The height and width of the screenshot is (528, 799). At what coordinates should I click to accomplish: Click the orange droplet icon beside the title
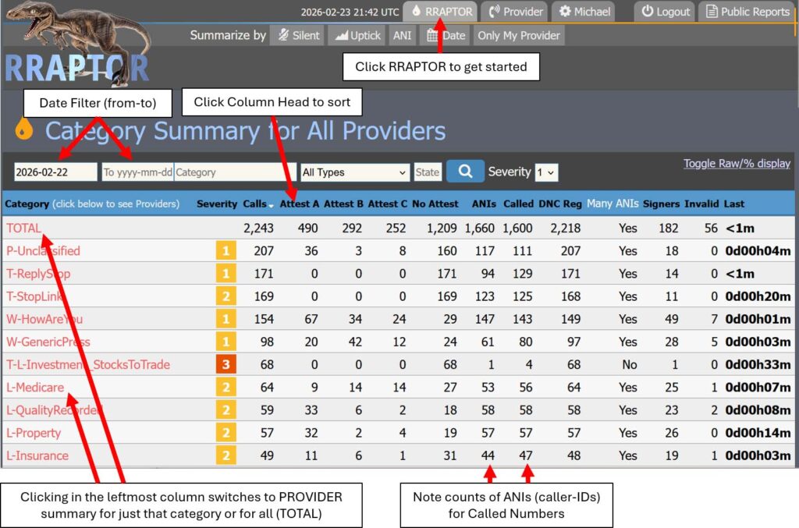coord(23,129)
